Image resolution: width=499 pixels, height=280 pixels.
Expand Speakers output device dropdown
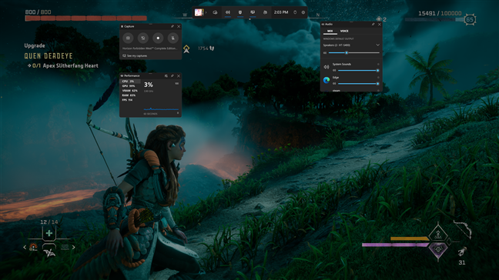click(378, 45)
